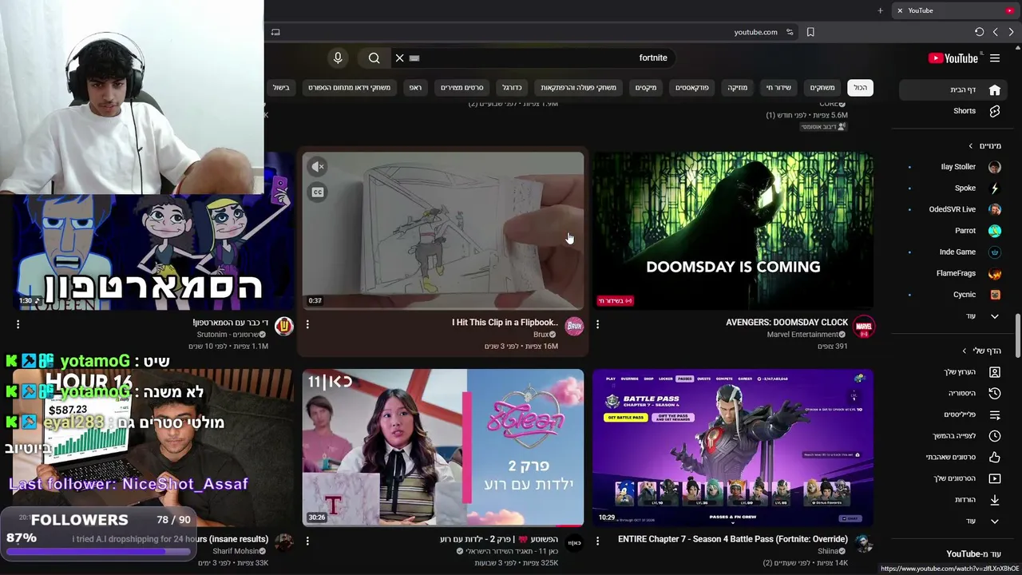Select the ראפ filter chip
The height and width of the screenshot is (575, 1022).
click(x=415, y=88)
